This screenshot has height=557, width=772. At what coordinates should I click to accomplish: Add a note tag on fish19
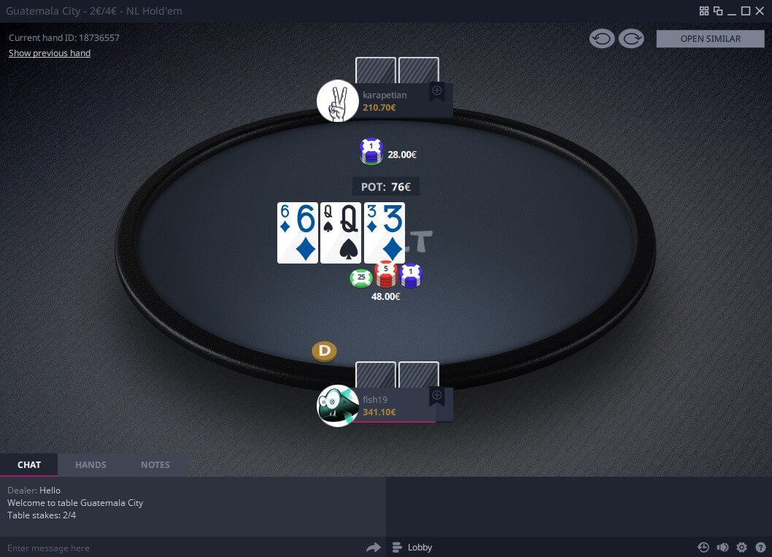click(x=436, y=396)
